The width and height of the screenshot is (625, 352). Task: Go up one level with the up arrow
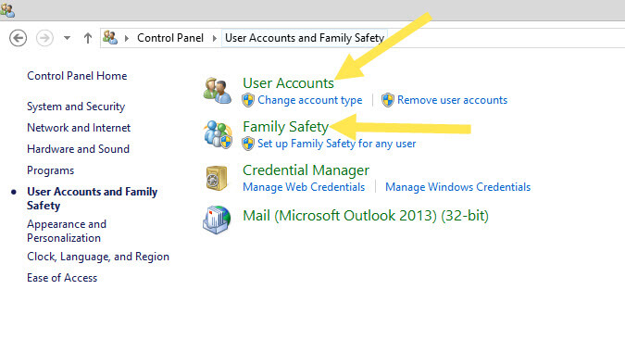point(88,38)
